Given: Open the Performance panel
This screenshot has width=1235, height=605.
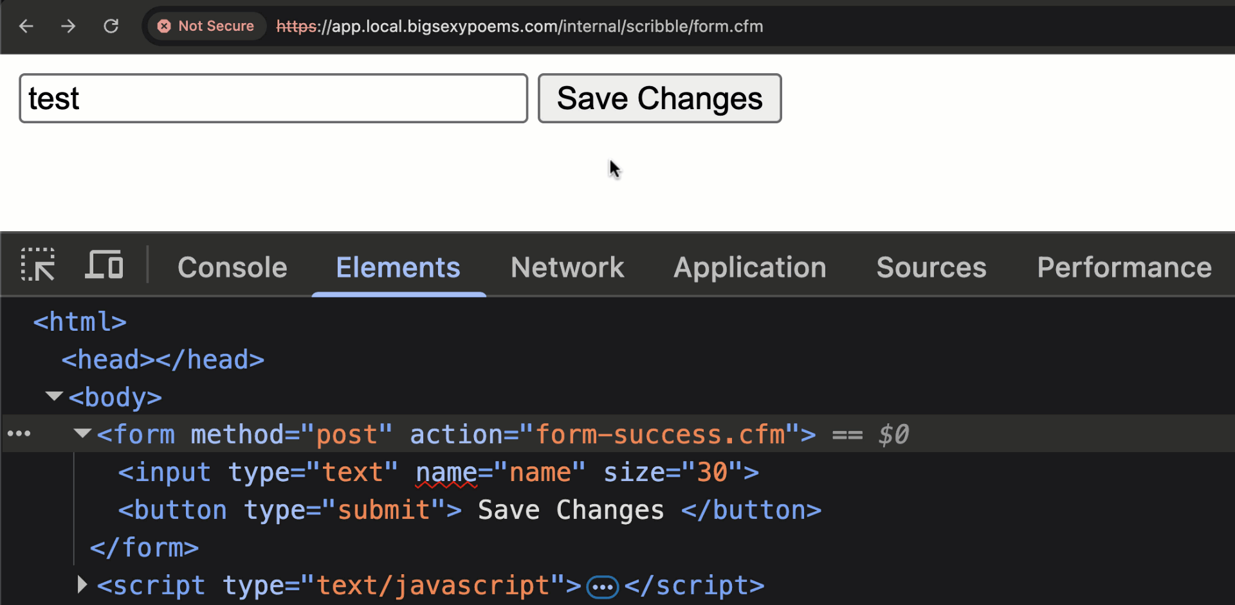Looking at the screenshot, I should (x=1124, y=267).
